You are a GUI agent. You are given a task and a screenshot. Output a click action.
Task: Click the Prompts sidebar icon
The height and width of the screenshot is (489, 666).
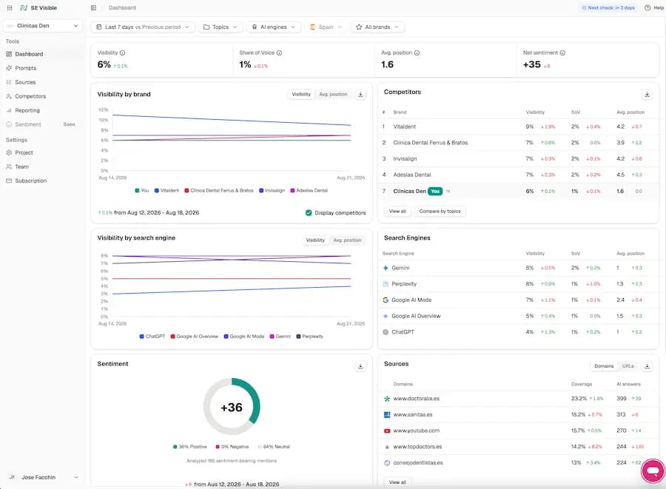coord(9,68)
